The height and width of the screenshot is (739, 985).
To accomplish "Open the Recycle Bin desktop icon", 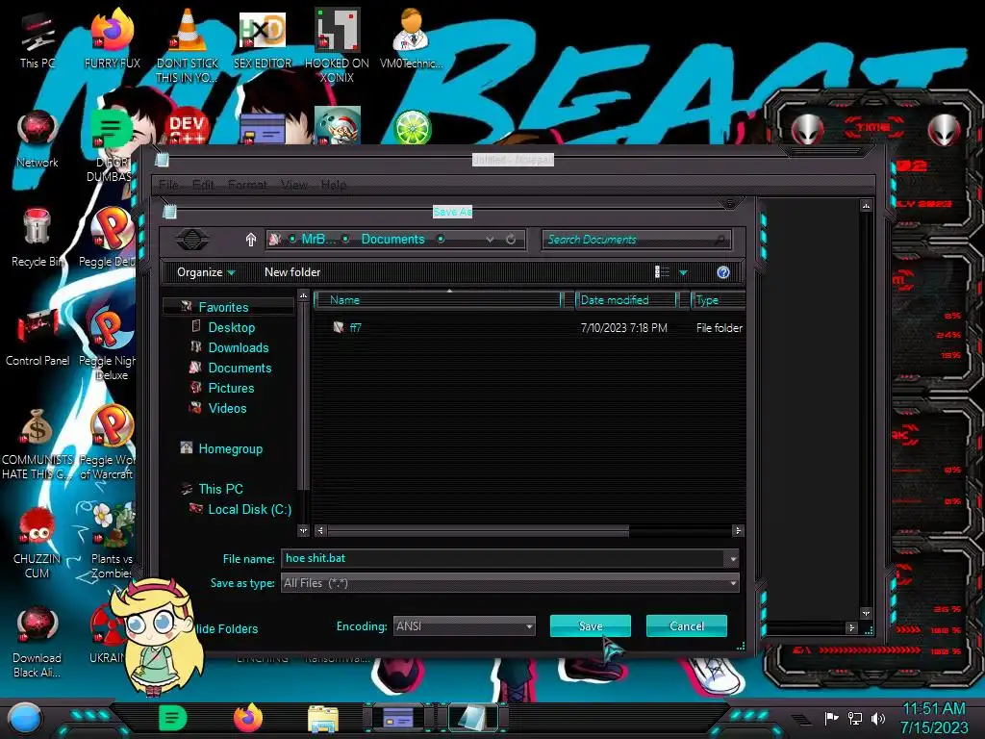I will click(38, 238).
